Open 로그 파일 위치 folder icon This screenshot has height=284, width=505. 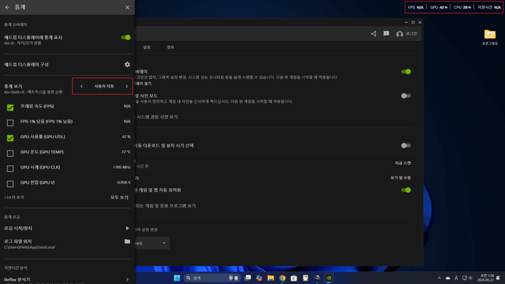pyautogui.click(x=127, y=241)
